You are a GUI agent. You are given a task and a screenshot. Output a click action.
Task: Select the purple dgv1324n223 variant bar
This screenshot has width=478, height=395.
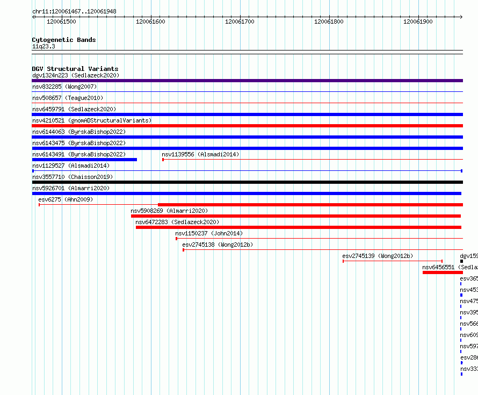click(x=247, y=81)
